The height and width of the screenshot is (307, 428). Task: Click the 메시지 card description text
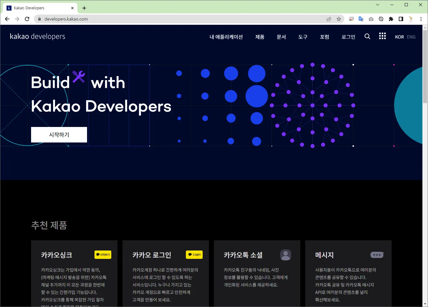(346, 285)
